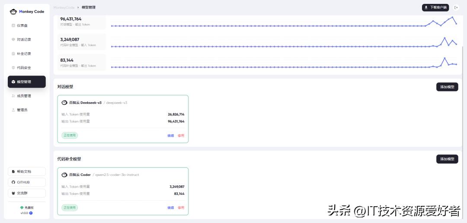Open the GITHUB link button

(27, 182)
